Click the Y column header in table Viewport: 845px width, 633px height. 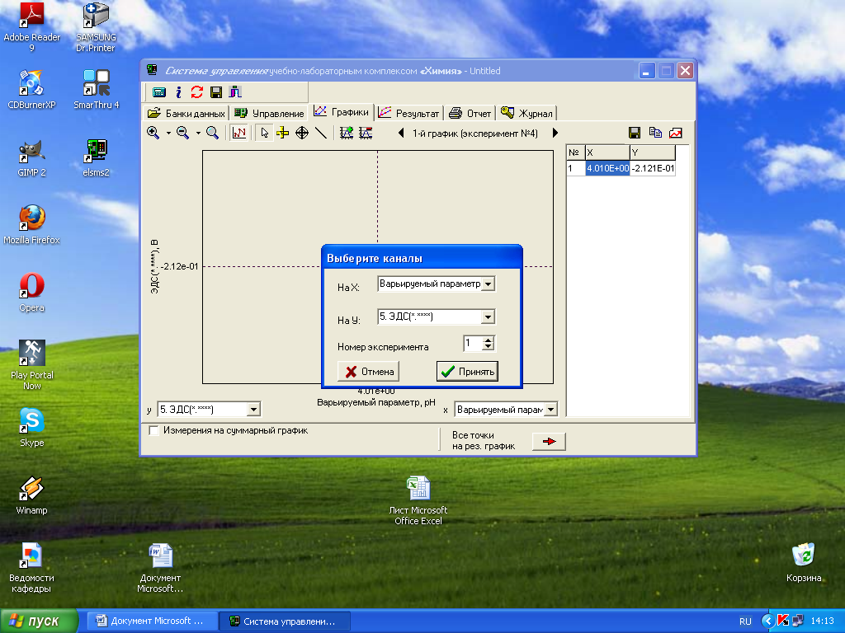[x=653, y=152]
